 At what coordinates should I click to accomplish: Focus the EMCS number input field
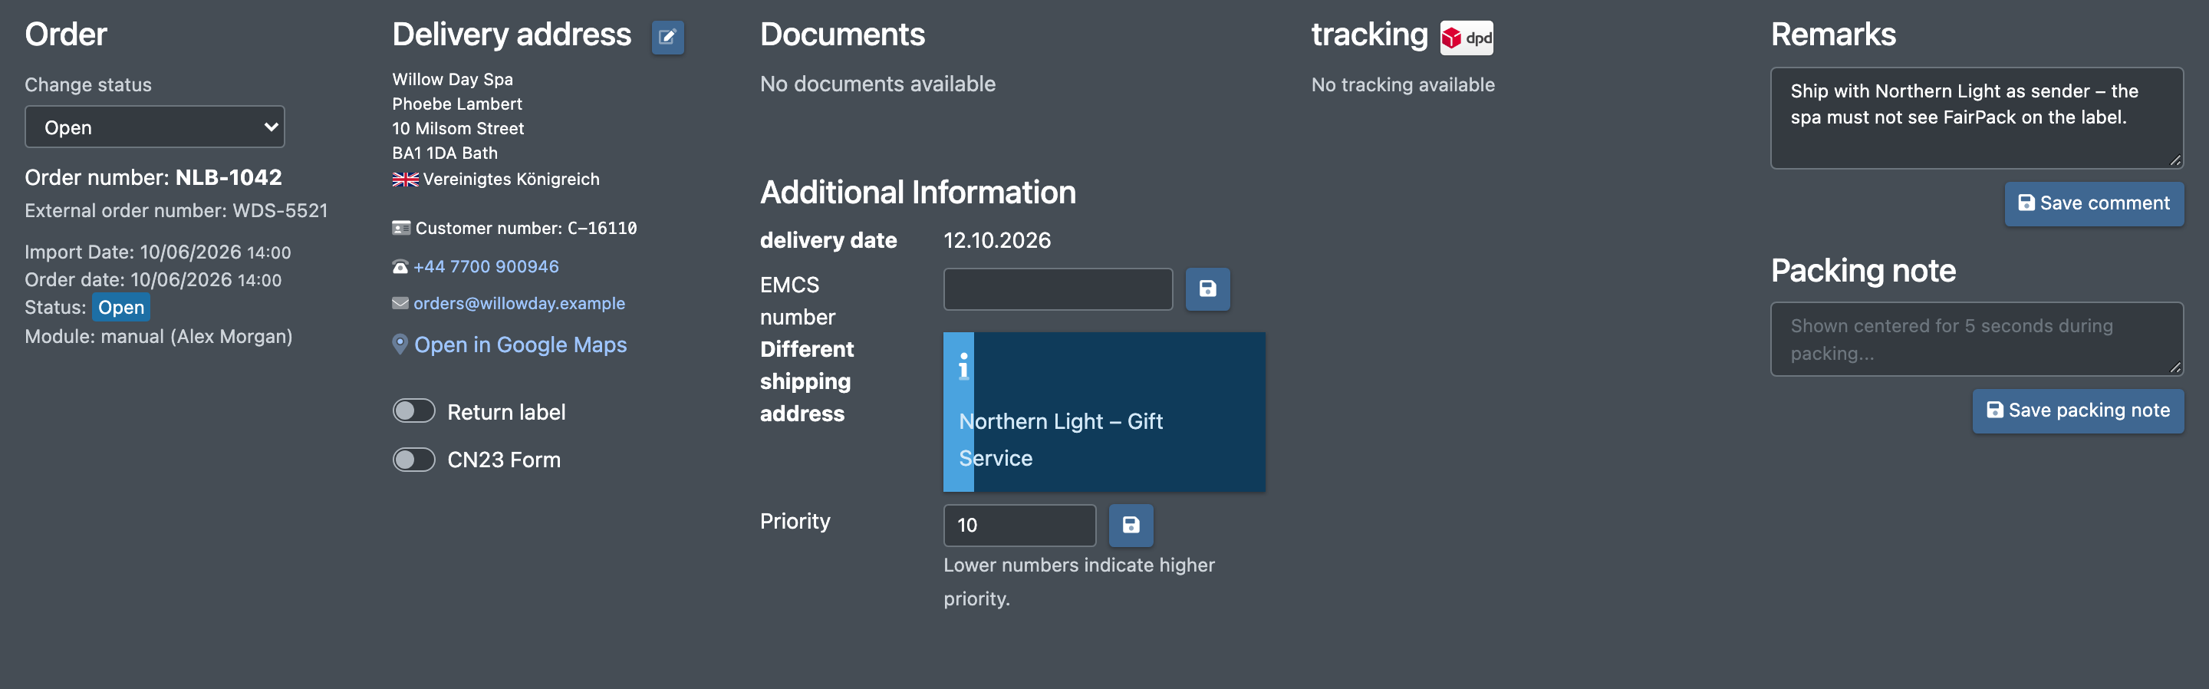(x=1058, y=289)
